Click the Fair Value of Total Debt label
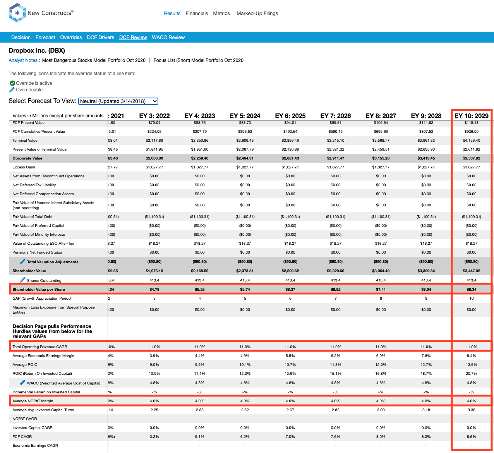 click(x=33, y=216)
